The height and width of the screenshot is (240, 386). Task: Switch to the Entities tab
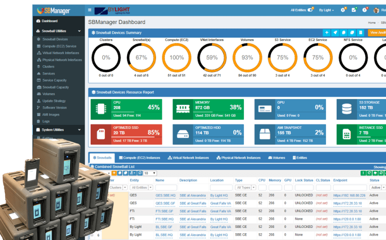coord(300,158)
